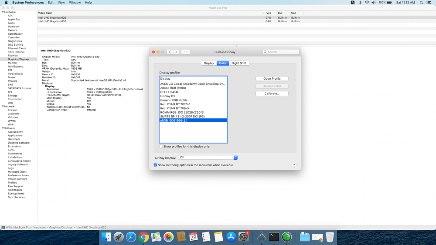Select the Color tab

tap(223, 63)
